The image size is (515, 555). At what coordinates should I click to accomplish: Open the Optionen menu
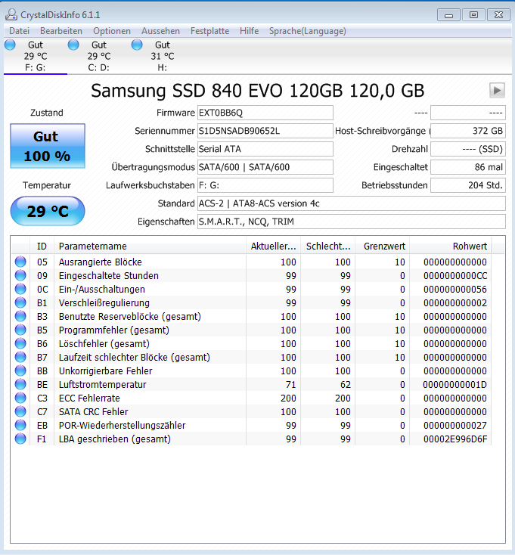112,31
